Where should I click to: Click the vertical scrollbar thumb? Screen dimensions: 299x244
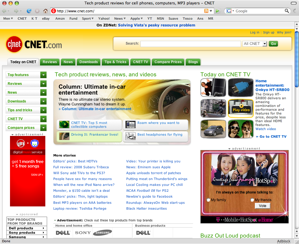(297, 59)
